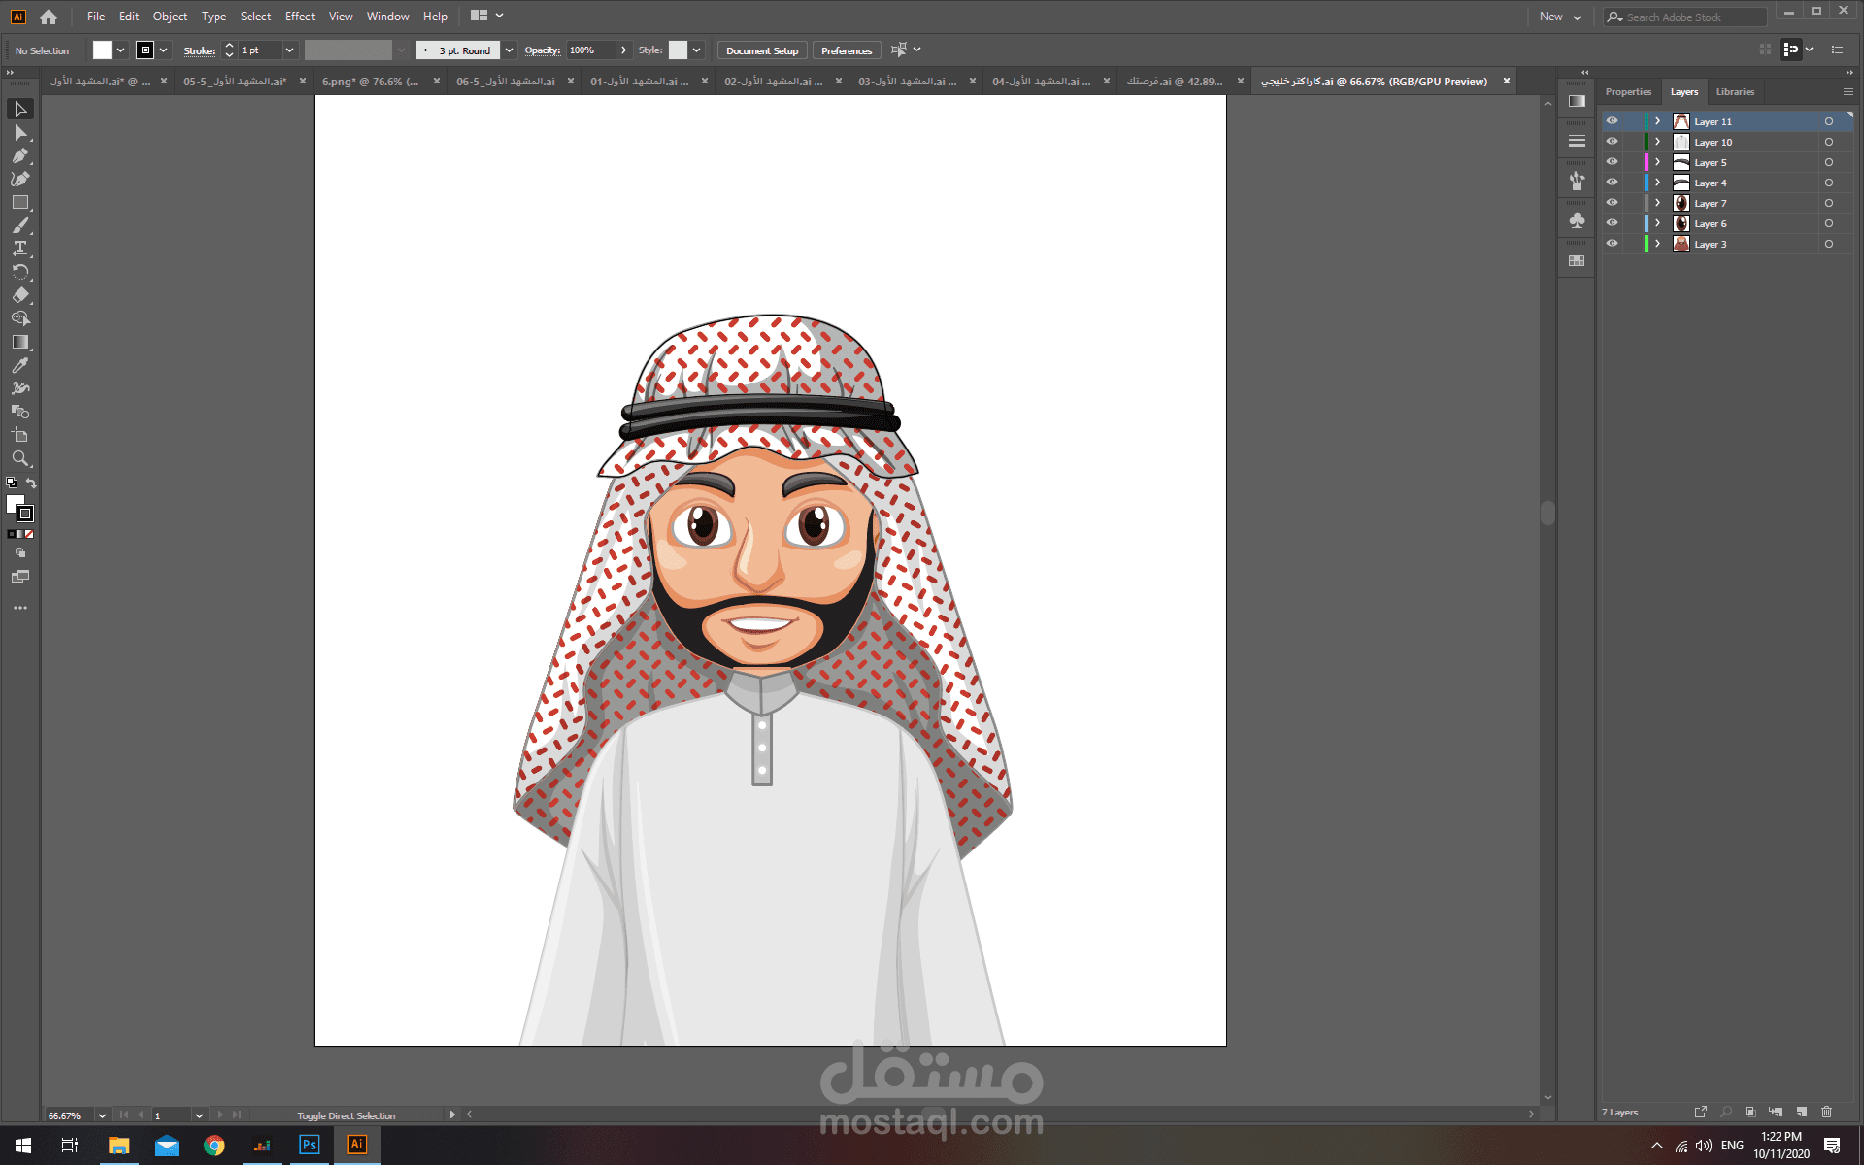Open the Preferences dialog

tap(846, 50)
